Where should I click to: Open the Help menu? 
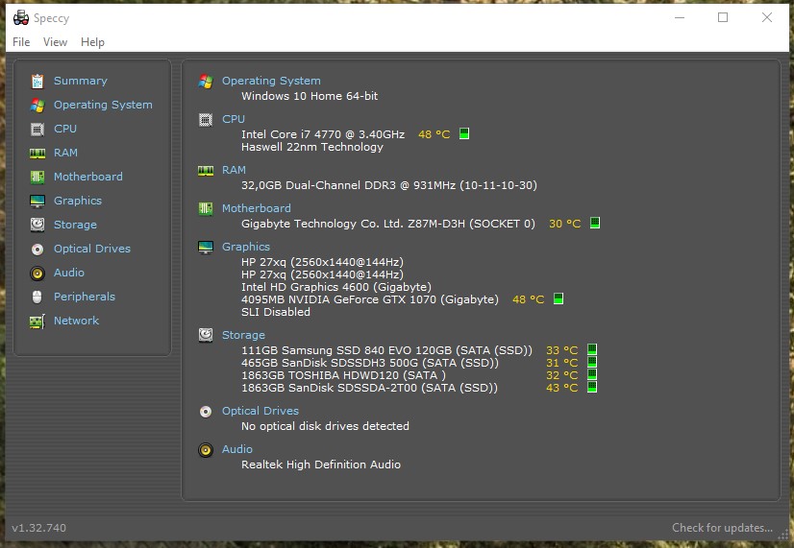(x=92, y=42)
